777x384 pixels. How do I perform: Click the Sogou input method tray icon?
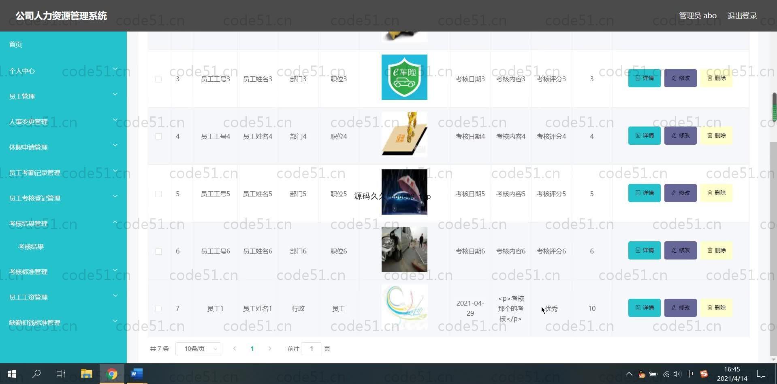pos(704,374)
